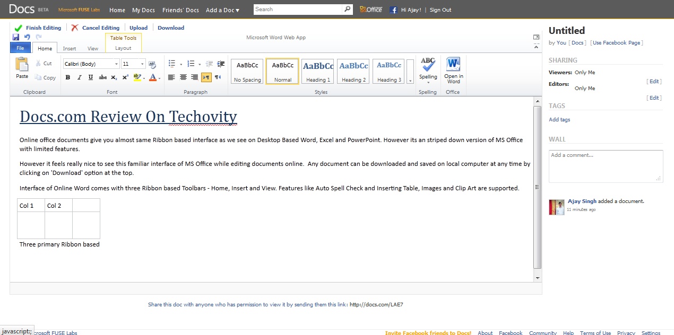The height and width of the screenshot is (335, 674).
Task: Align text right
Action: (x=195, y=77)
